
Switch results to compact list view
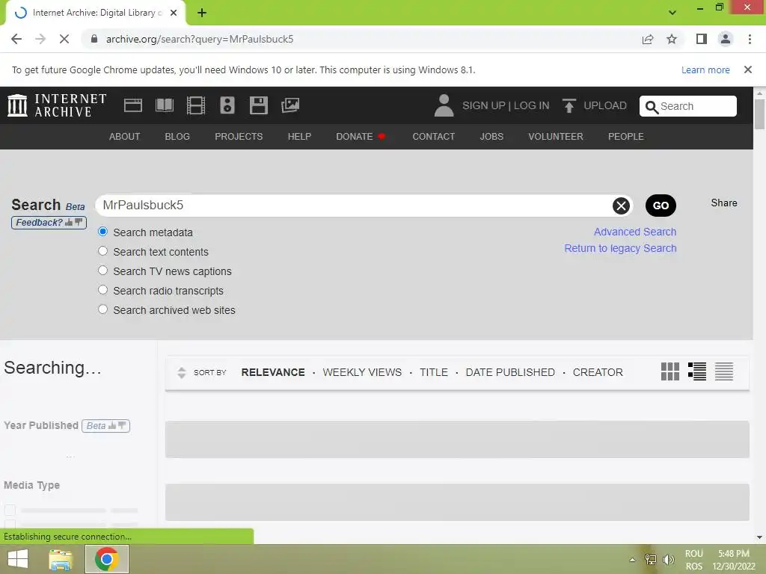click(724, 372)
